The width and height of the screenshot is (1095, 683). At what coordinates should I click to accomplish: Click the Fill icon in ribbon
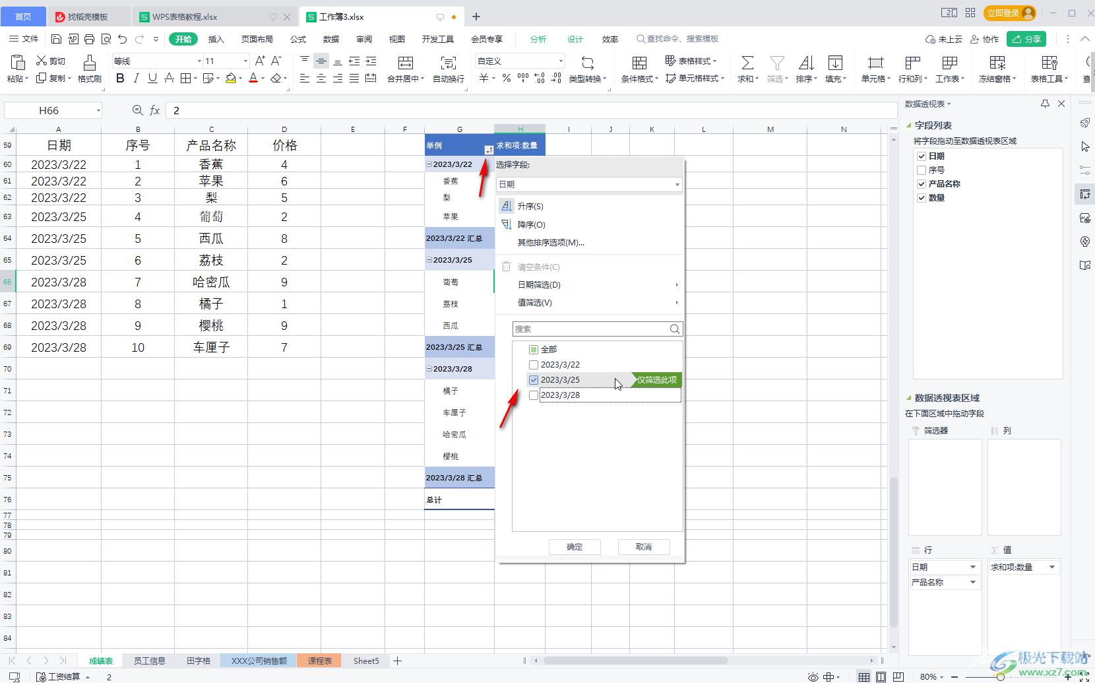pyautogui.click(x=835, y=63)
